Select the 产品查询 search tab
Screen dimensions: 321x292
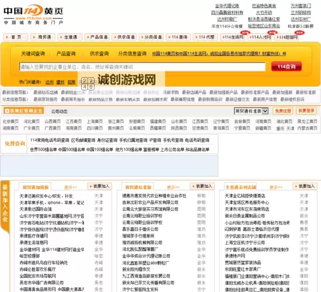(x=66, y=54)
